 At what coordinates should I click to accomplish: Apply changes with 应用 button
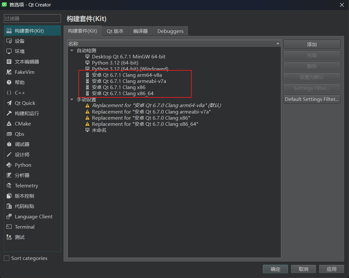coord(332,269)
